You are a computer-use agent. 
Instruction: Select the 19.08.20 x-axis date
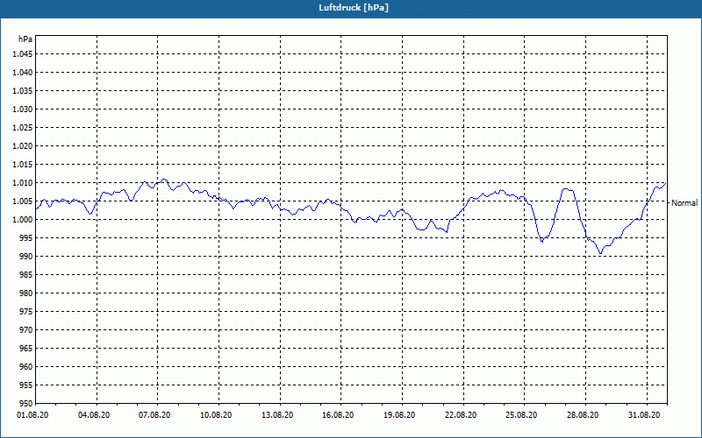pos(399,415)
